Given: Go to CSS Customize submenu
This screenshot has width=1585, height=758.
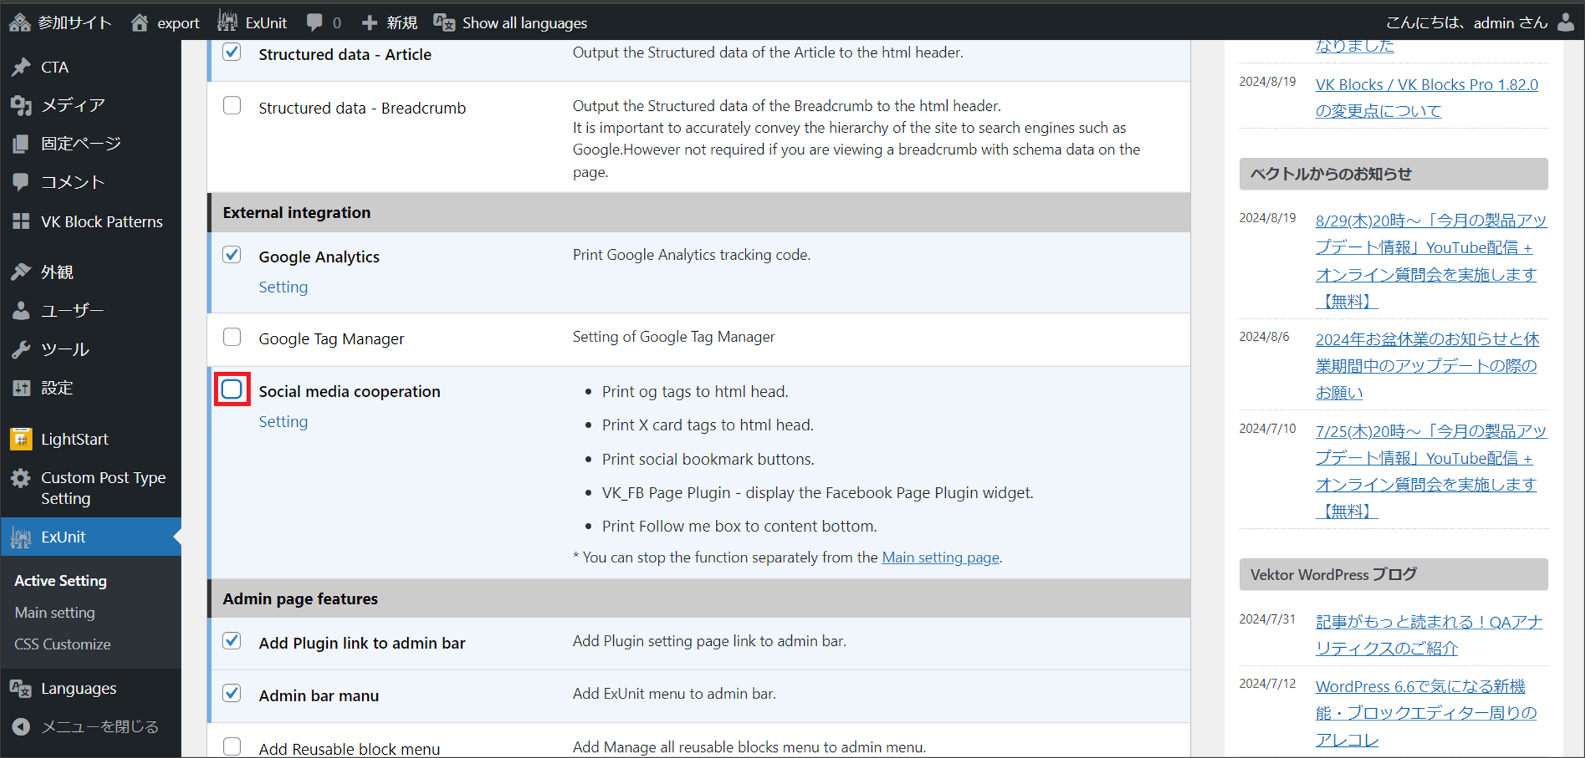Looking at the screenshot, I should 62,644.
